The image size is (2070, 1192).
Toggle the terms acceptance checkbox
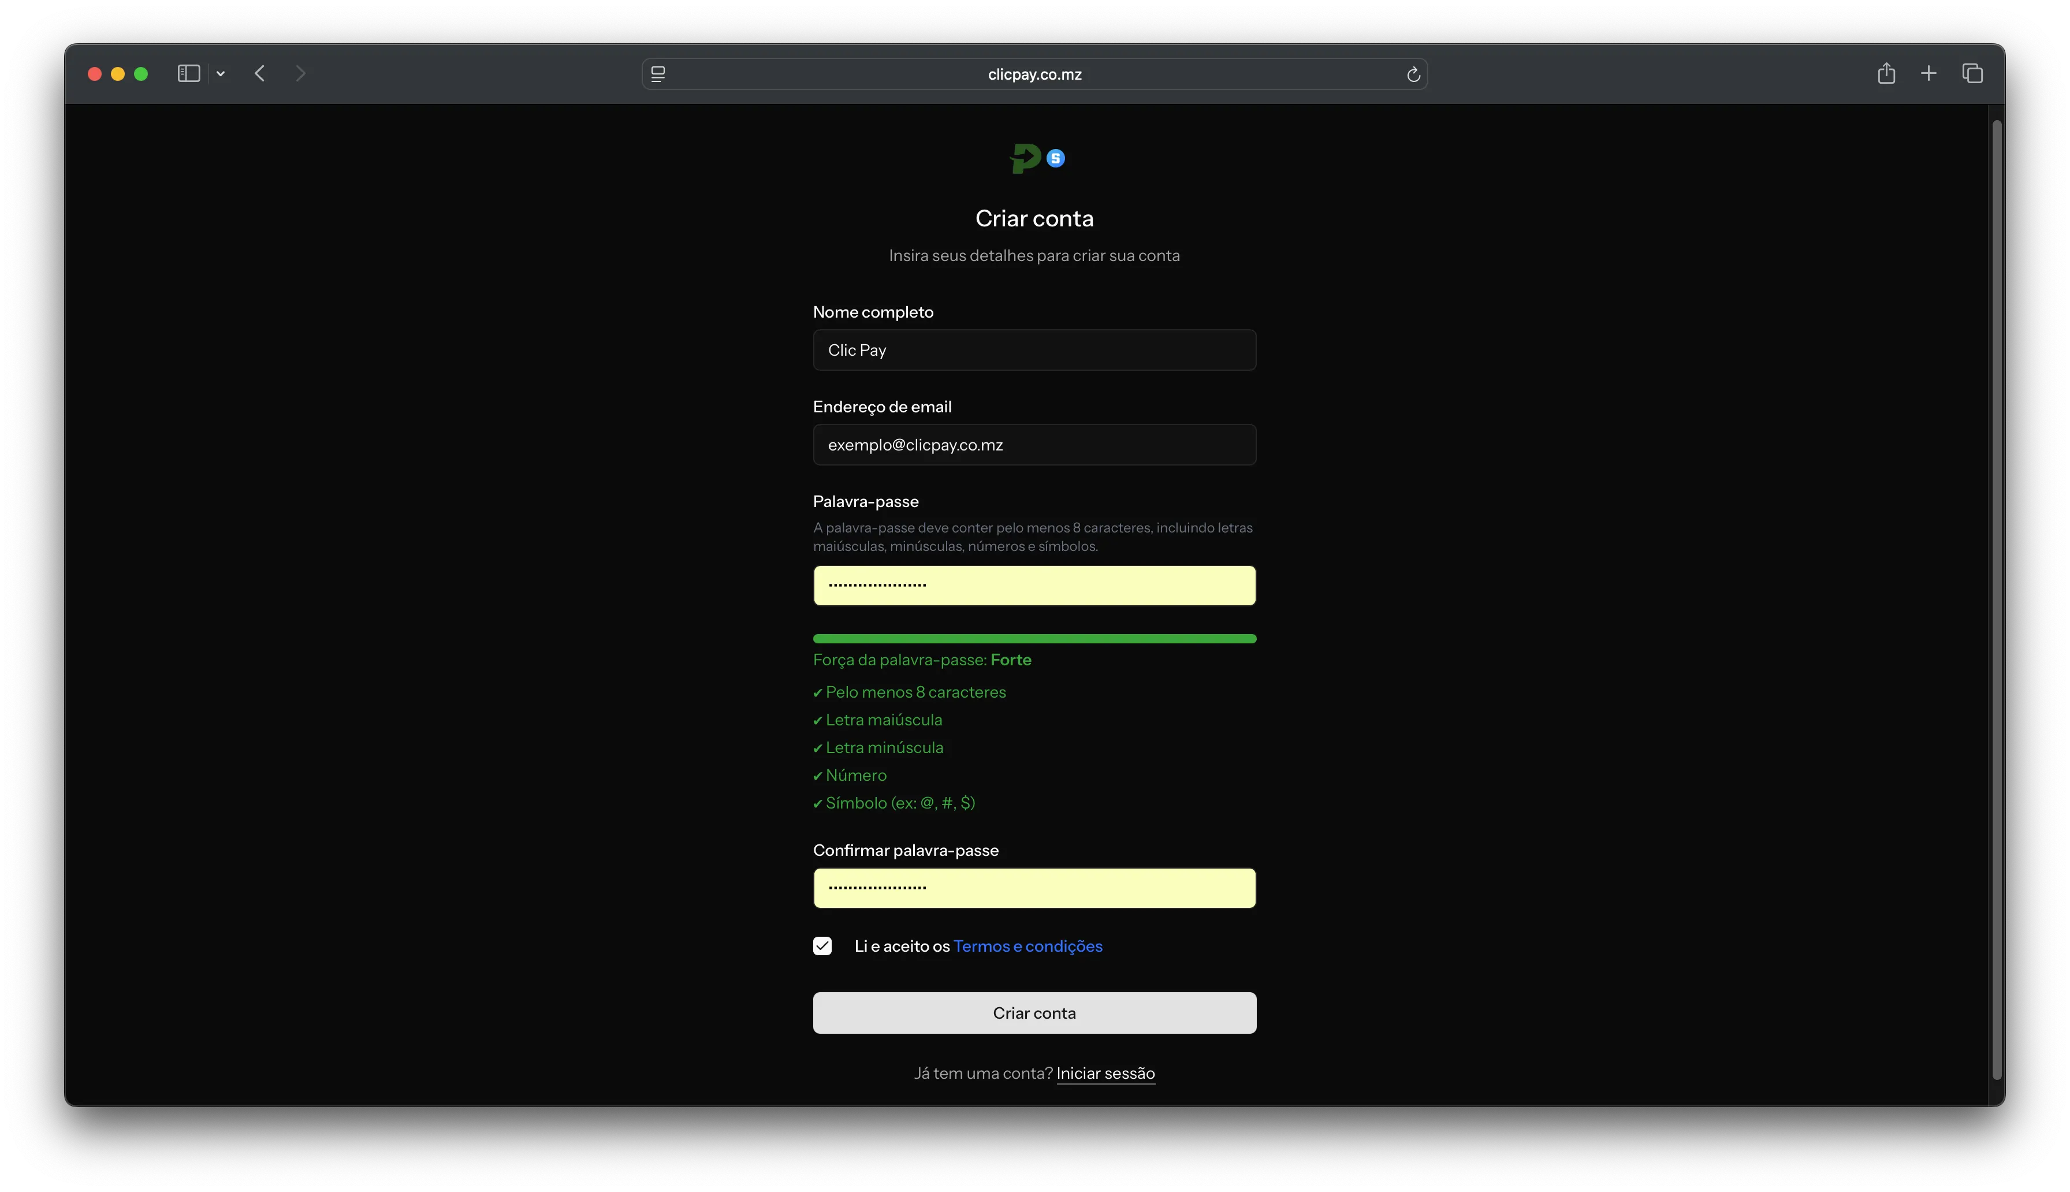coord(822,947)
